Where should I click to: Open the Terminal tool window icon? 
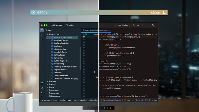click(x=42, y=93)
